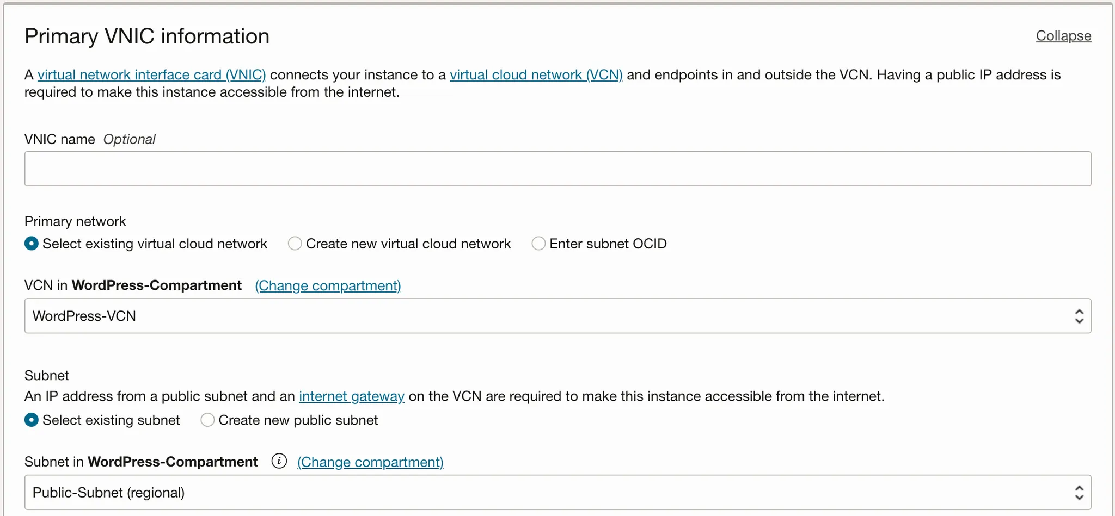Click the info icon beside Subnet compartment
Image resolution: width=1115 pixels, height=516 pixels.
coord(279,462)
